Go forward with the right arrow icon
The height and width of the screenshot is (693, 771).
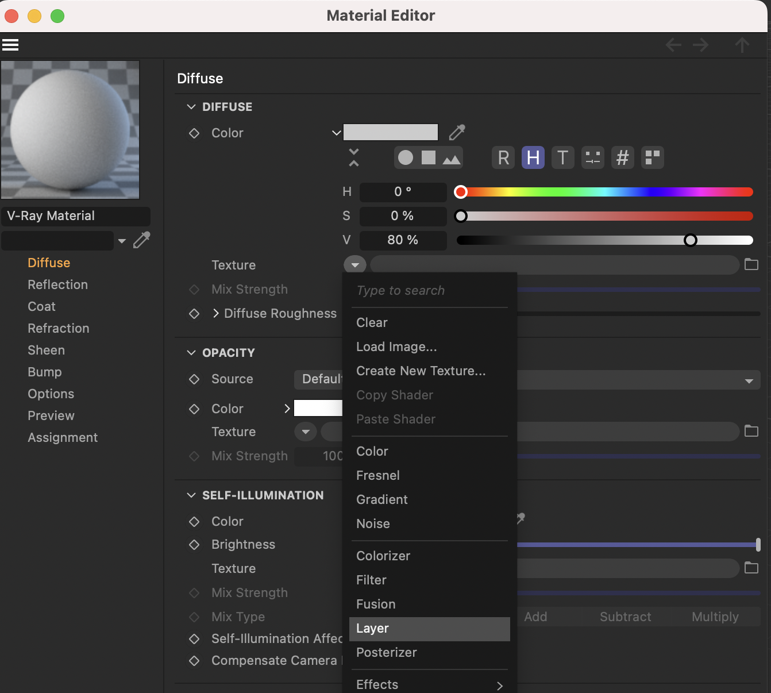click(700, 45)
